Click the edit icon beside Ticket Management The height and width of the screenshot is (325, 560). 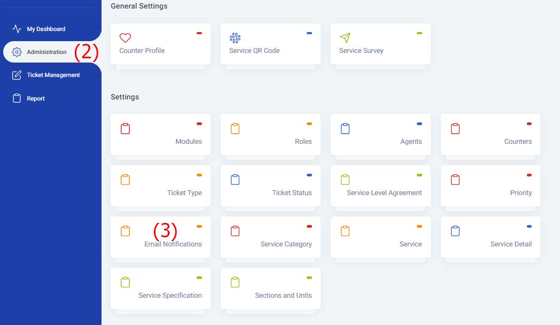pos(17,75)
